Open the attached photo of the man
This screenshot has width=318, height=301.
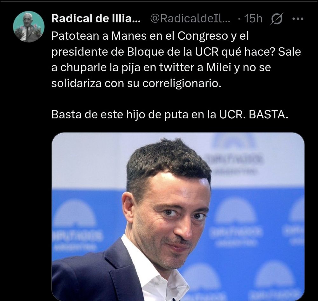[178, 217]
